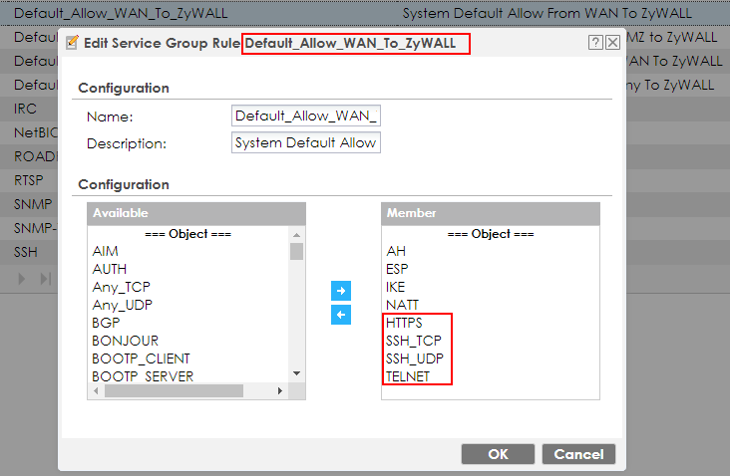Select TELNET in the Member list
The height and width of the screenshot is (476, 730).
click(x=407, y=376)
